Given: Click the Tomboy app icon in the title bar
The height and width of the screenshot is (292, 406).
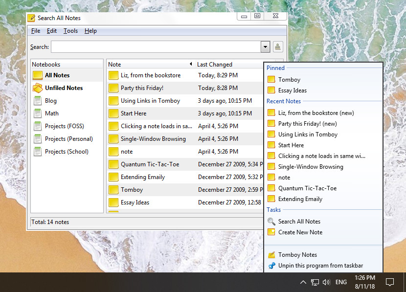Looking at the screenshot, I should (x=31, y=18).
